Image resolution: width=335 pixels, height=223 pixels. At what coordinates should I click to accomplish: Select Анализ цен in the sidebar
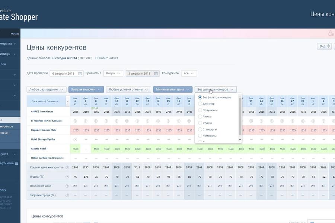[9, 133]
